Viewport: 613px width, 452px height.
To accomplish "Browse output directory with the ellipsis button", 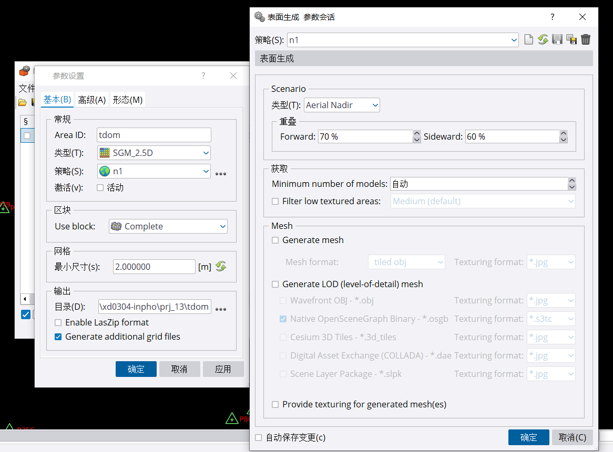I will (x=221, y=309).
